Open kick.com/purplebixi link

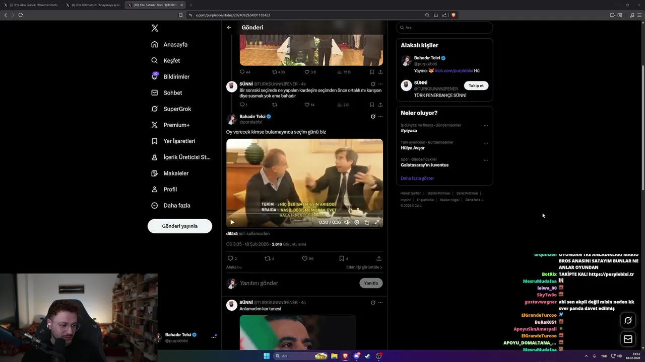point(454,71)
